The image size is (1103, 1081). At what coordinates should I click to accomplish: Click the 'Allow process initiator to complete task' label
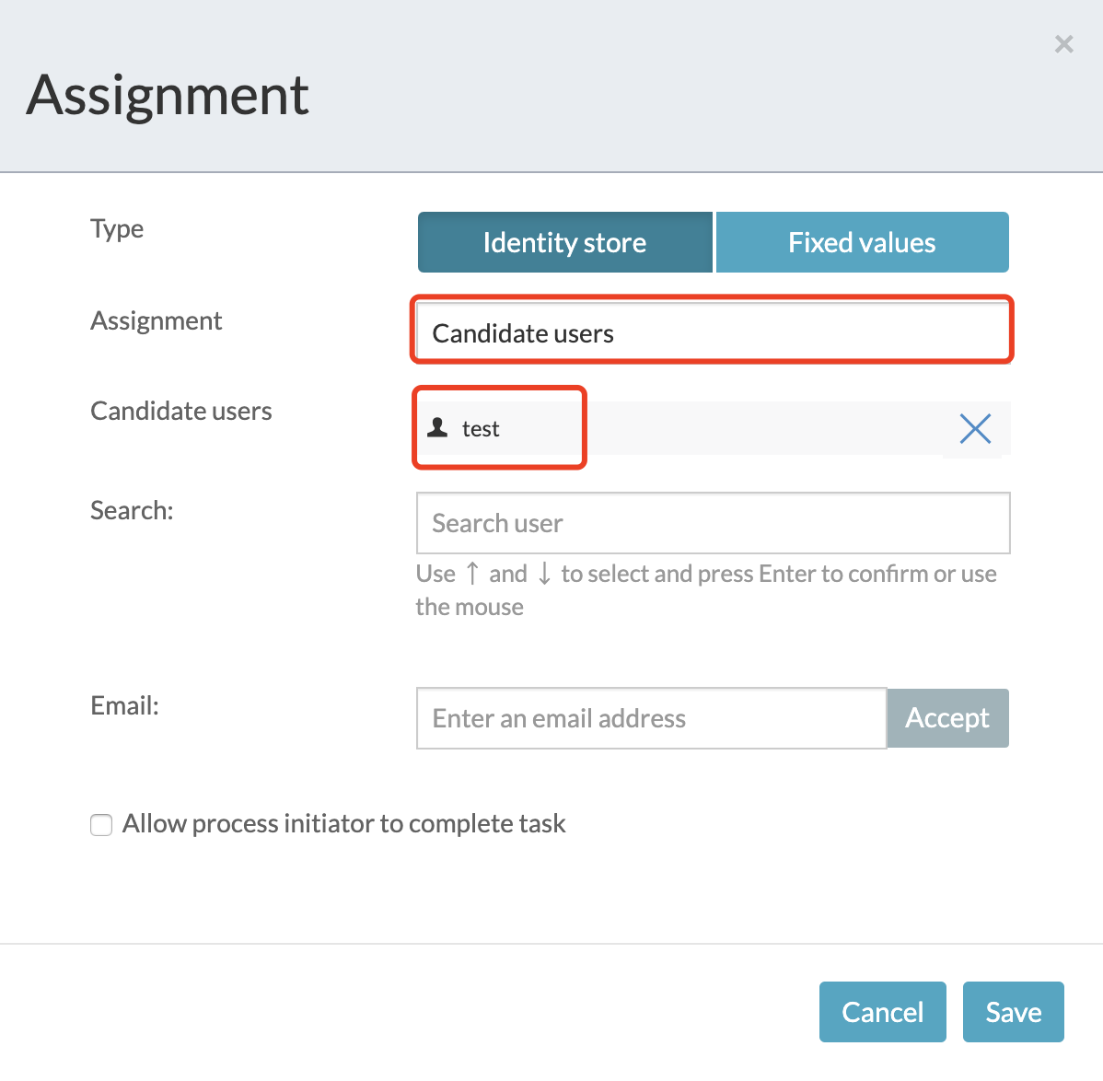(344, 823)
